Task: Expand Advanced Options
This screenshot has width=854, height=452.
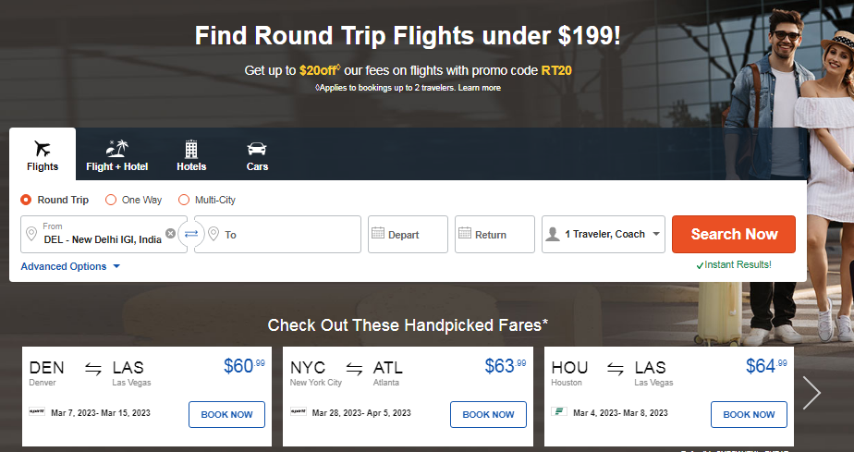Action: click(x=70, y=266)
